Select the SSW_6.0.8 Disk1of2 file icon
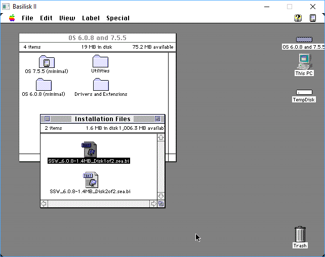The width and height of the screenshot is (325, 257). [89, 150]
